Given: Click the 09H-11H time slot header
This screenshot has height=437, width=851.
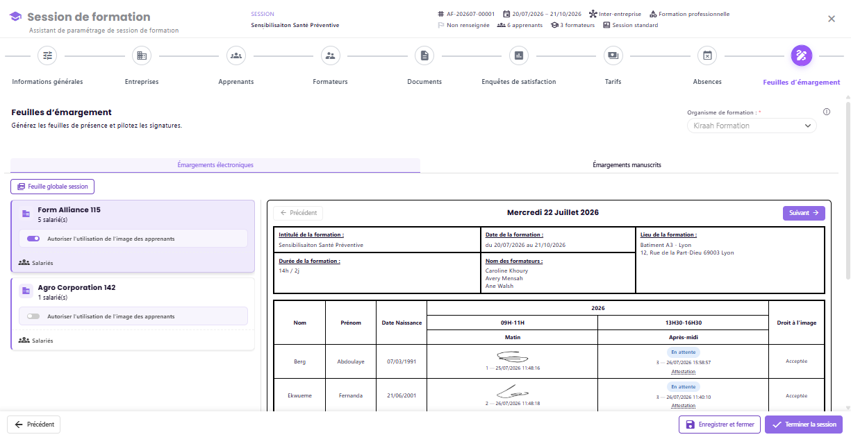Looking at the screenshot, I should click(x=512, y=323).
